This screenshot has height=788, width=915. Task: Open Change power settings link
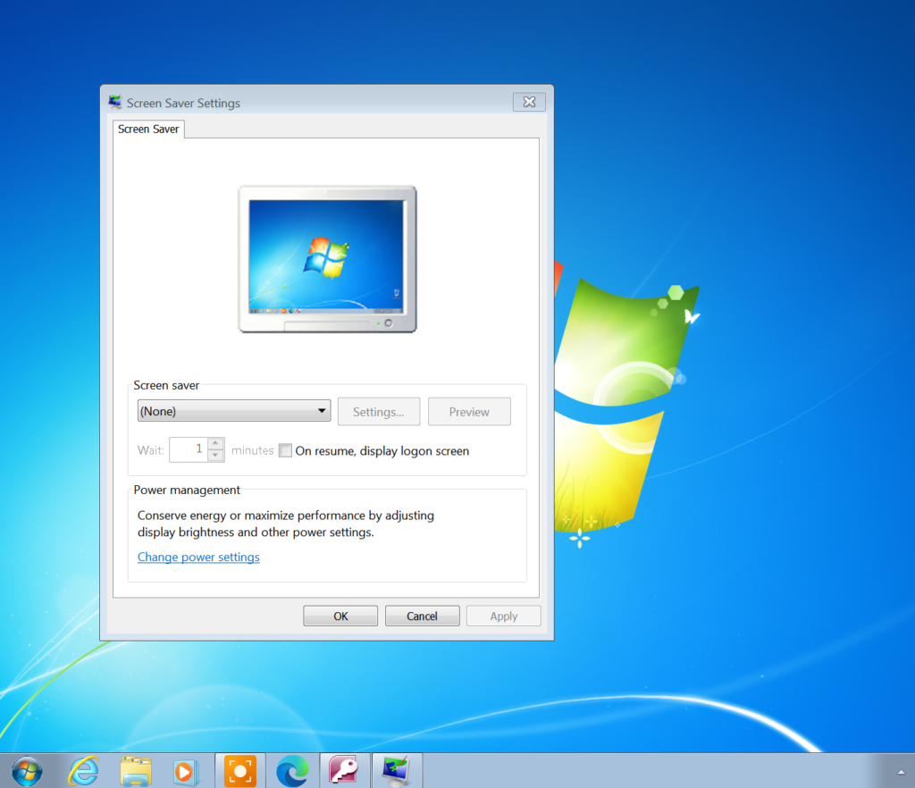(x=198, y=557)
